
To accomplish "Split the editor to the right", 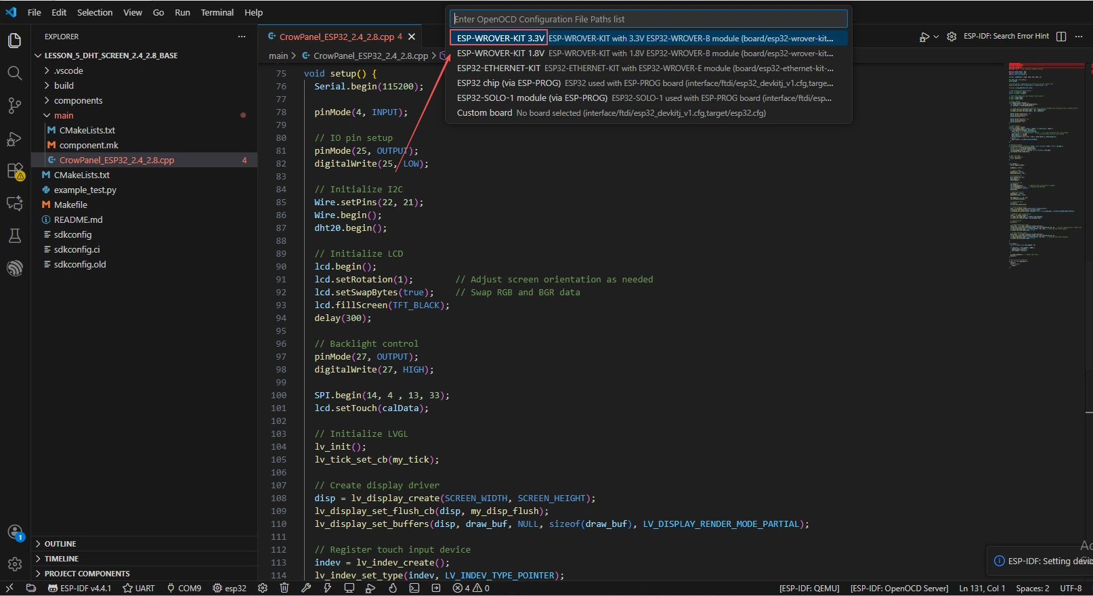I will point(1061,37).
